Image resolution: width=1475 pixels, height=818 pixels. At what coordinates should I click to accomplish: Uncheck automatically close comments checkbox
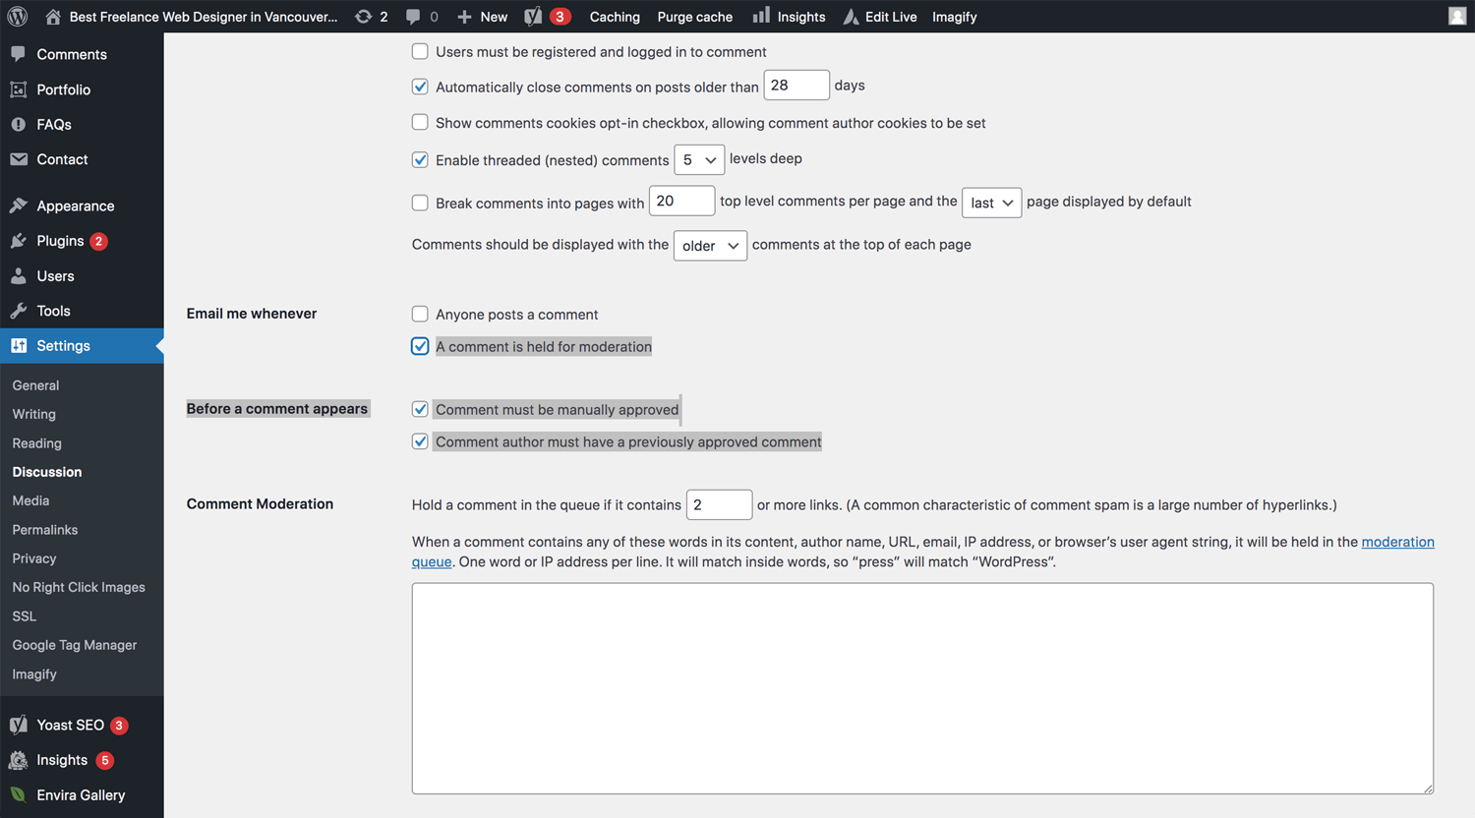click(420, 87)
